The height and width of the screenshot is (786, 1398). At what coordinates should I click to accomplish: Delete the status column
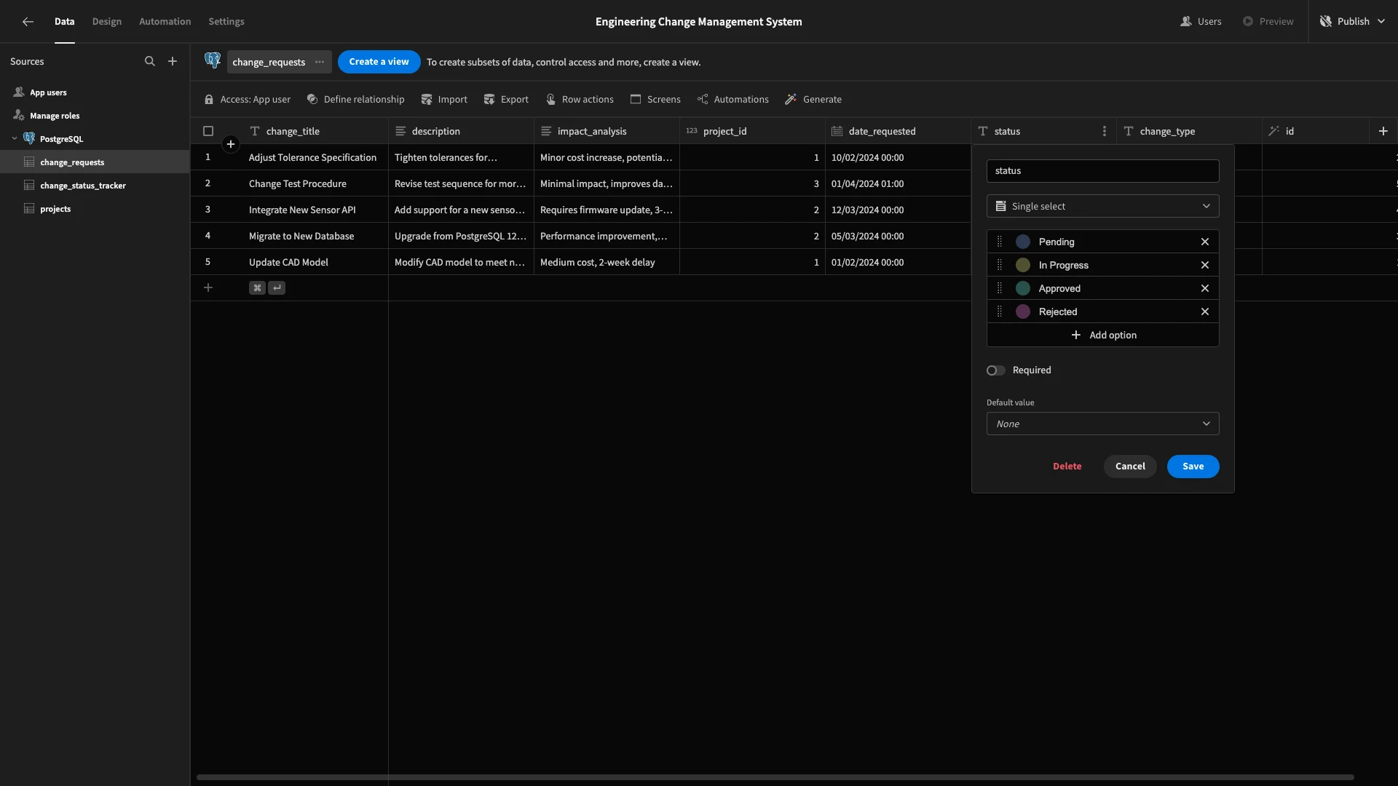pos(1067,467)
